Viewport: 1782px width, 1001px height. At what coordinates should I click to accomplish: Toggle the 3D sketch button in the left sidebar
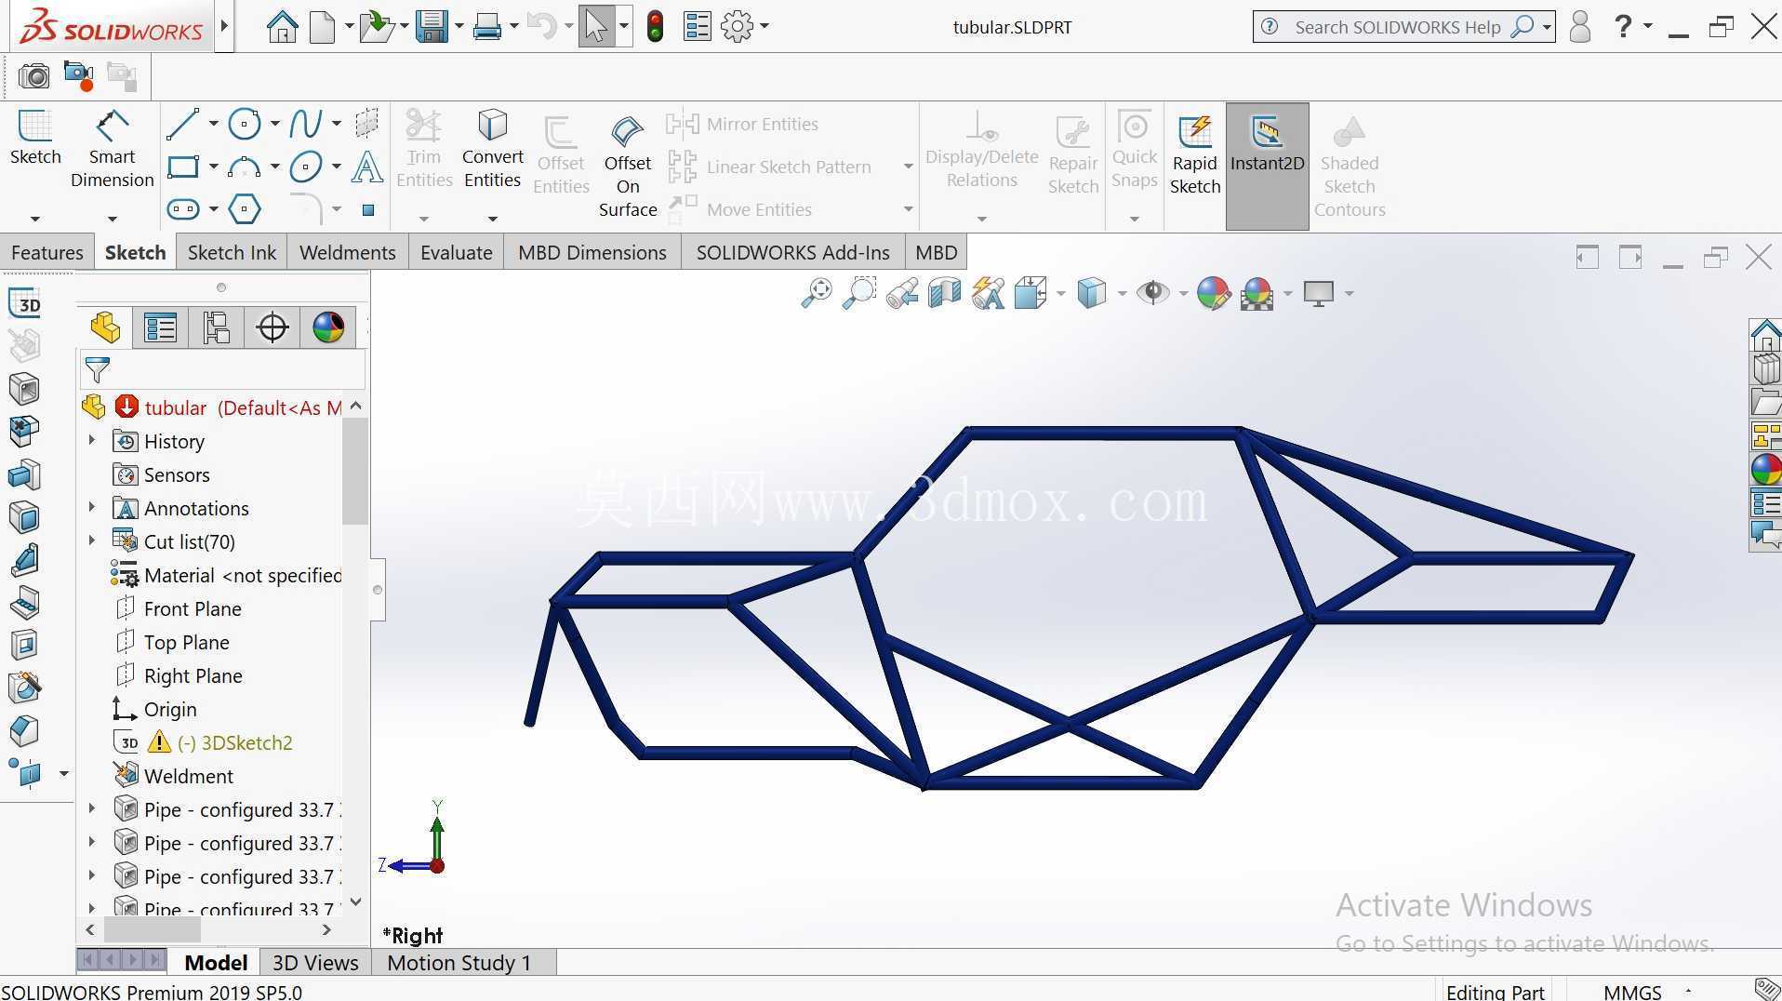pos(25,303)
